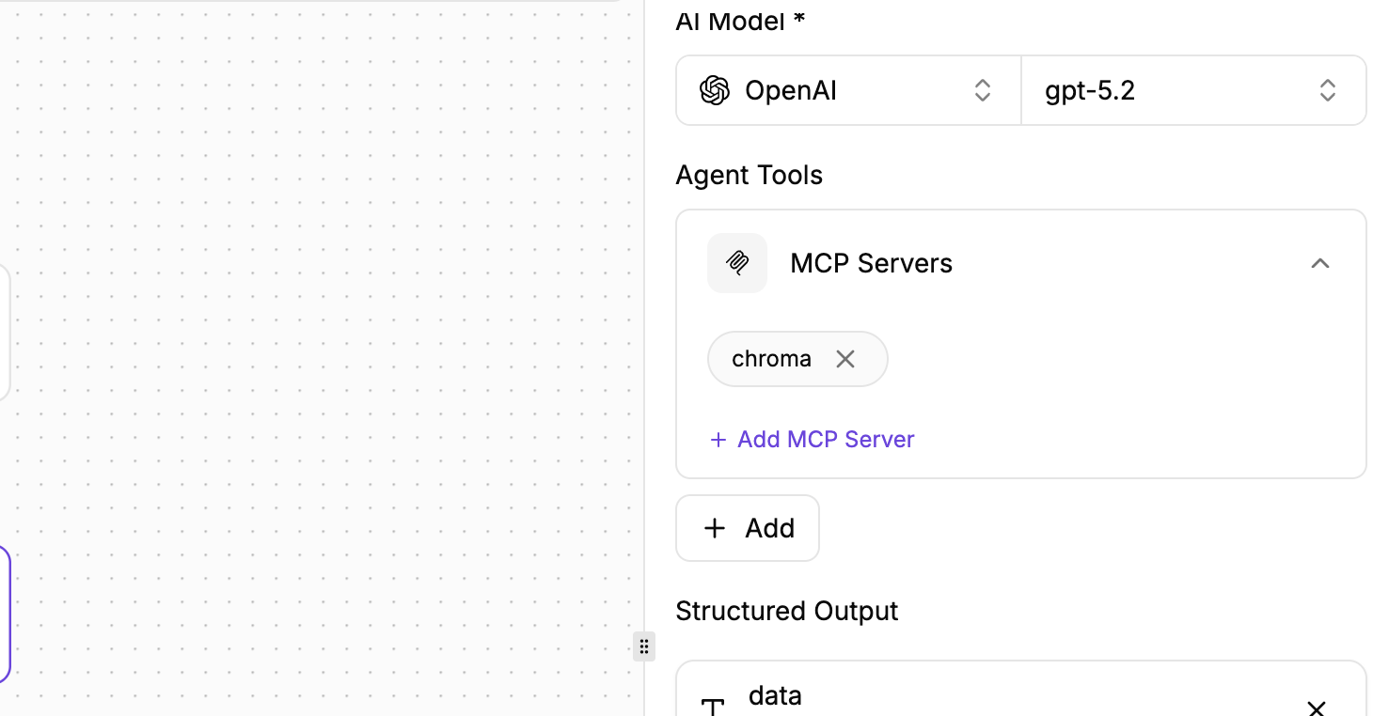Click the up-down arrows beside OpenAI
Screen dimensions: 1373x716
pos(982,90)
